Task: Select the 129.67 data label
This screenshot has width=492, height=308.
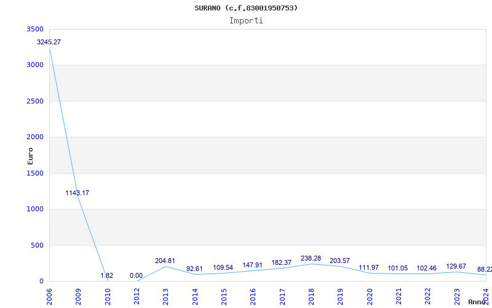Action: tap(456, 267)
